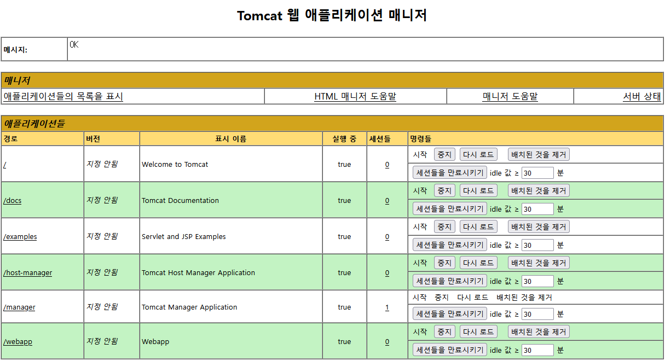Viewport: 665px width, 361px height.
Task: Open the 애플리케이션들의 목록을 표시 link
Action: 63,97
